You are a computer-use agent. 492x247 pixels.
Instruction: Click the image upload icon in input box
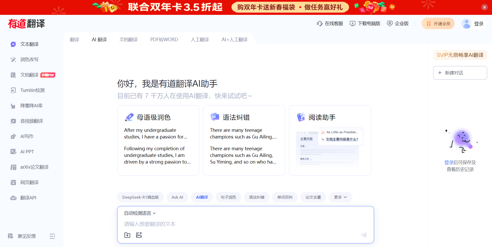(x=139, y=235)
